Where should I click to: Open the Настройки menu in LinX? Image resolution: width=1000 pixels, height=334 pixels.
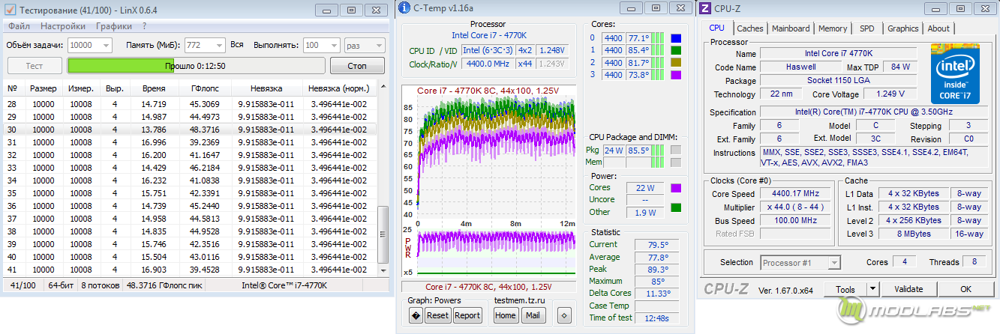coord(63,26)
